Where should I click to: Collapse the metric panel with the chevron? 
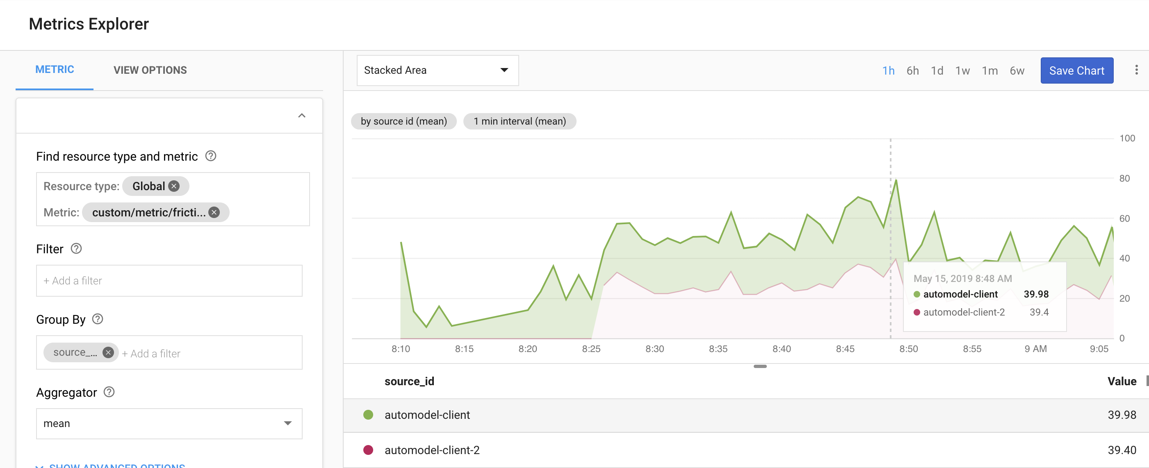301,116
